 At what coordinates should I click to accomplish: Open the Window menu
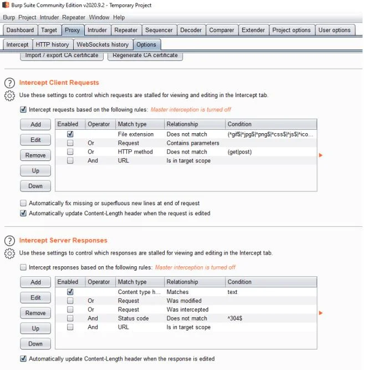(x=99, y=17)
